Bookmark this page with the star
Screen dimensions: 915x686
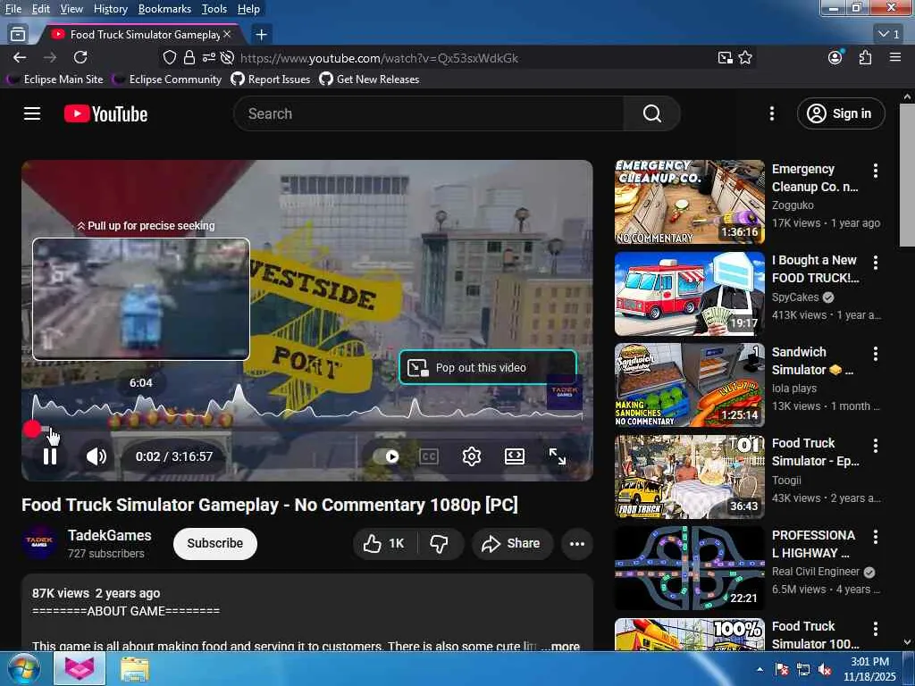coord(745,57)
